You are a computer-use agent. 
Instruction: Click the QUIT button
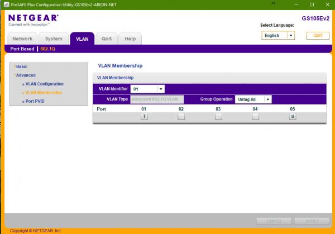pos(318,36)
